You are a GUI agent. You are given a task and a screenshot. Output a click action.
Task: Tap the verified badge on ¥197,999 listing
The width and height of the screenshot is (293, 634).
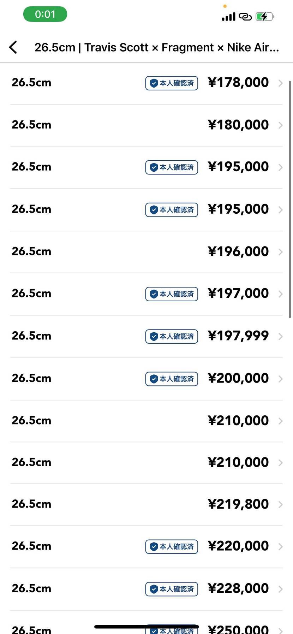172,336
